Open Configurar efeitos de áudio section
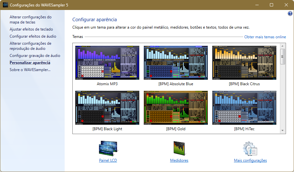294x172 pixels. point(33,36)
